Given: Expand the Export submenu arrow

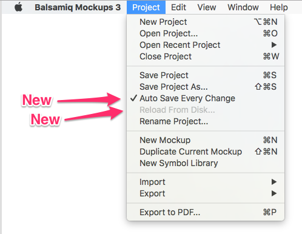Looking at the screenshot, I should pos(274,193).
